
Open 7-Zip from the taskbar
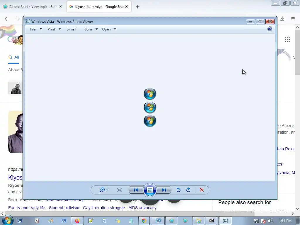[x=211, y=221]
